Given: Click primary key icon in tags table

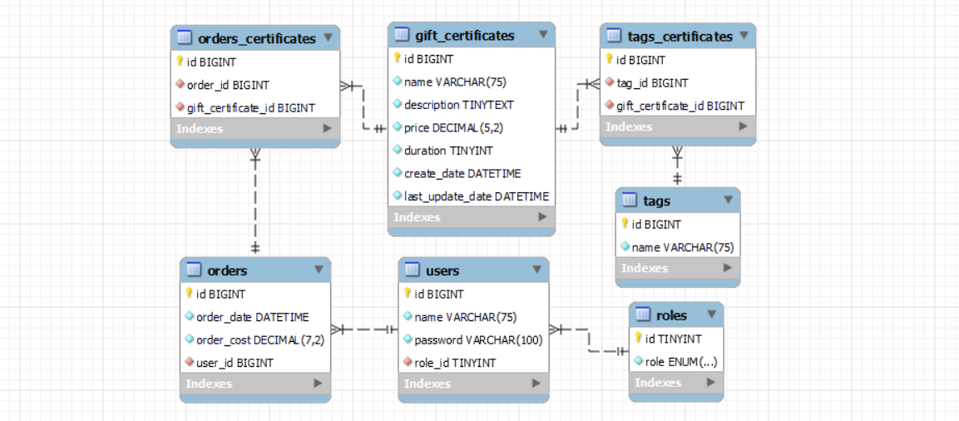Looking at the screenshot, I should [x=625, y=223].
